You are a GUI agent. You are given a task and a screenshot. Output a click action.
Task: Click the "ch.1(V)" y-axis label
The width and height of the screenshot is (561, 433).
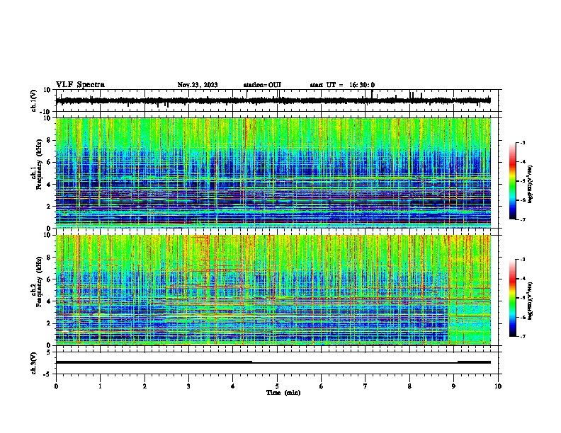34,100
